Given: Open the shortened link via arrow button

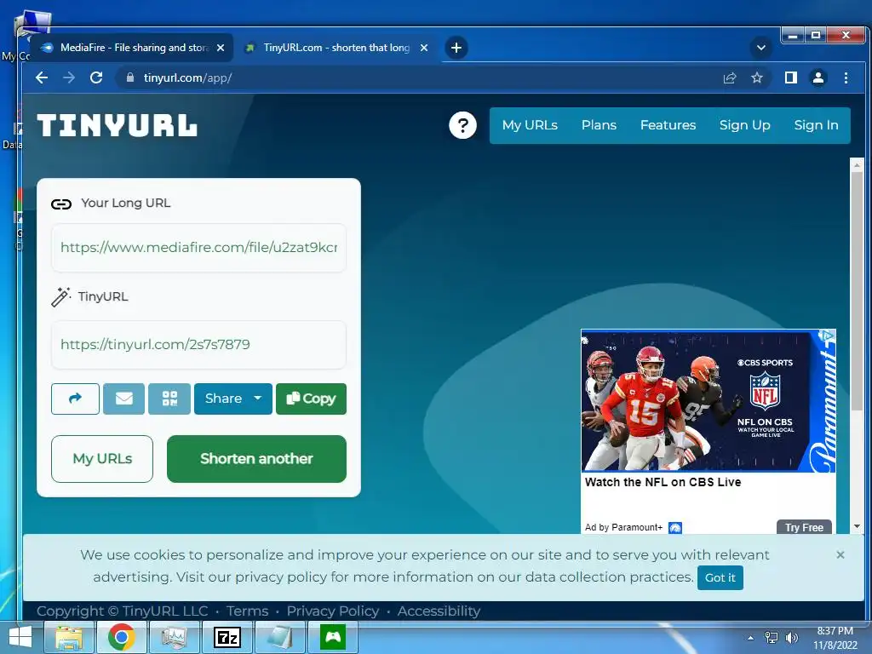Looking at the screenshot, I should 75,399.
